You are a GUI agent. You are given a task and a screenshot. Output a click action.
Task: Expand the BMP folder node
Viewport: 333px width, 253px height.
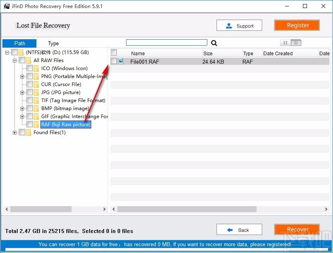click(x=22, y=109)
